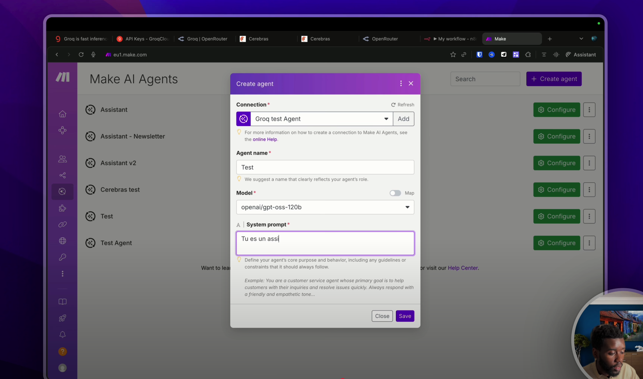Open Create agent dialog options menu
643x379 pixels.
tap(401, 84)
